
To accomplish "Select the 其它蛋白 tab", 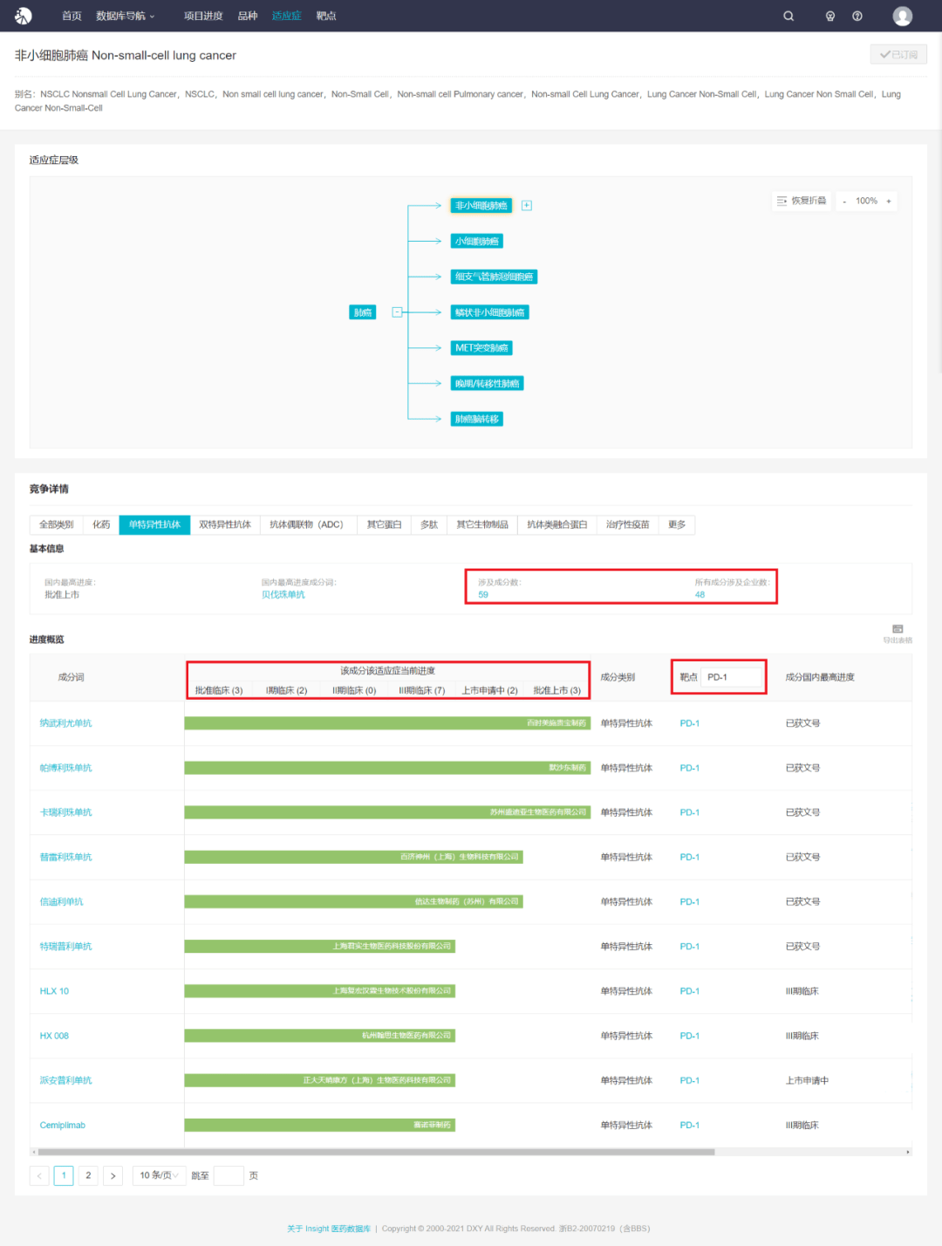I will pos(385,524).
